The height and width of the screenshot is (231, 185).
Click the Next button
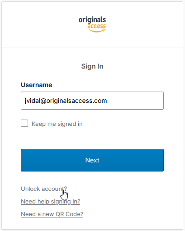tap(92, 160)
